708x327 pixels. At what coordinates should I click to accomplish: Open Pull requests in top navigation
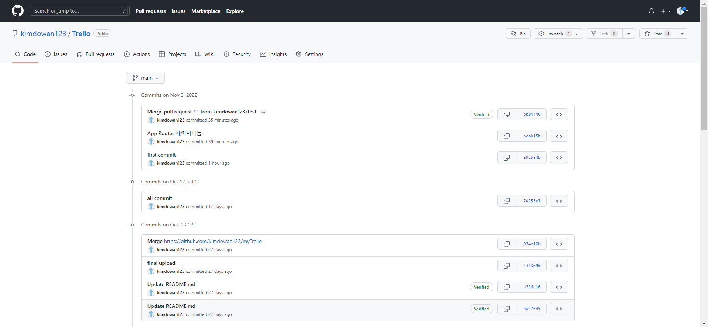coord(151,11)
